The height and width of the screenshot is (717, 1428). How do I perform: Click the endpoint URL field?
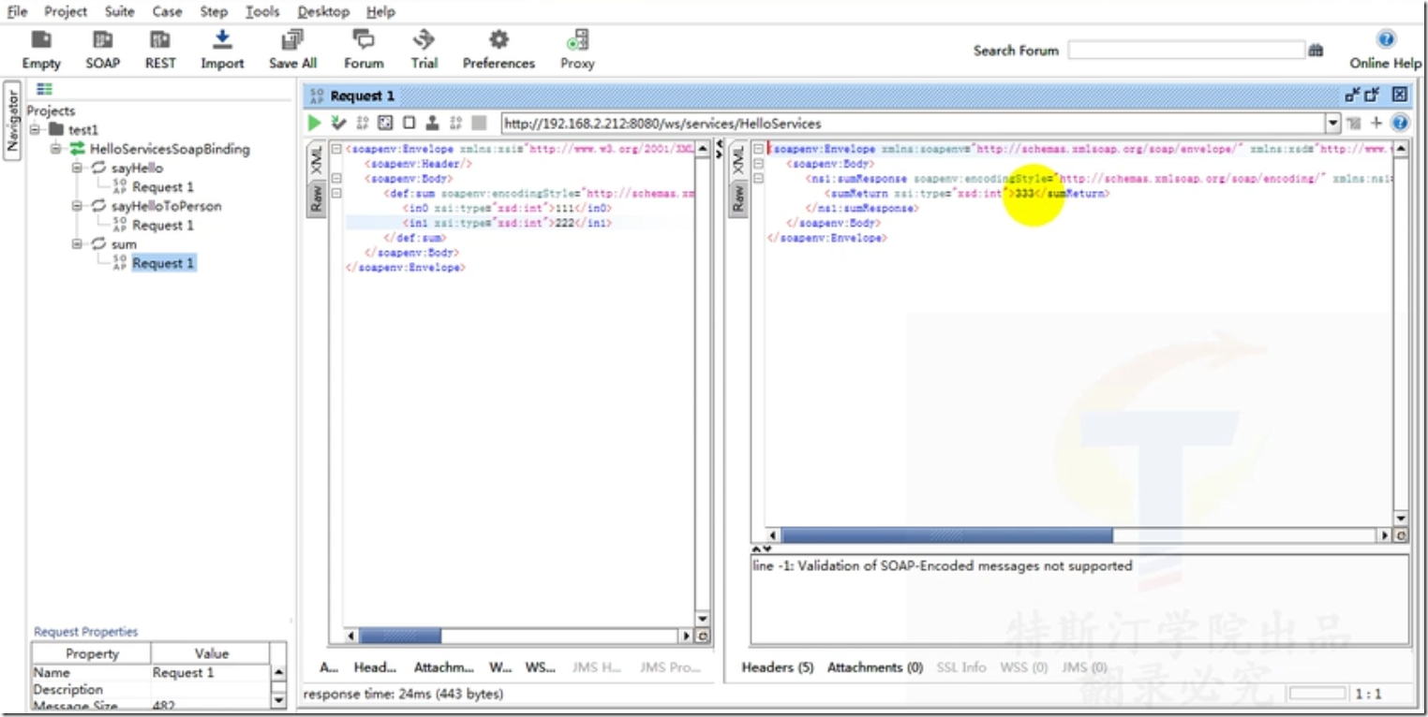[x=913, y=124]
